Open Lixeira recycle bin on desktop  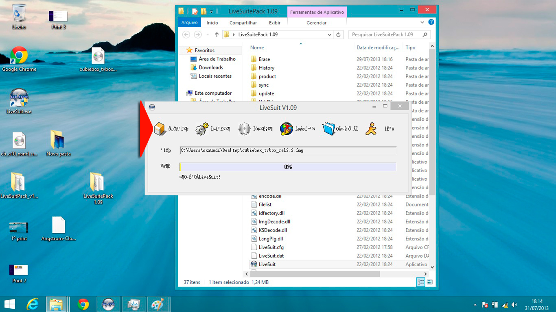pos(19,17)
